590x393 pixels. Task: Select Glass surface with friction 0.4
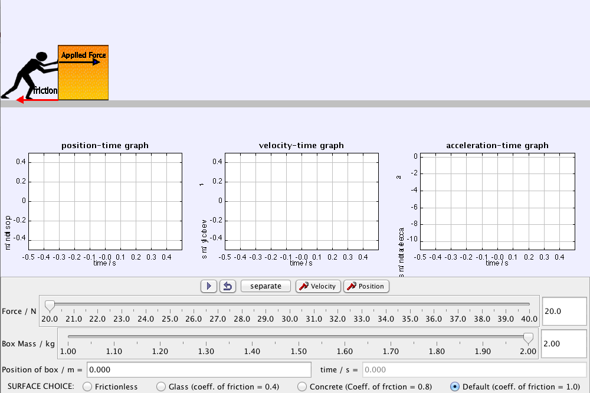160,387
